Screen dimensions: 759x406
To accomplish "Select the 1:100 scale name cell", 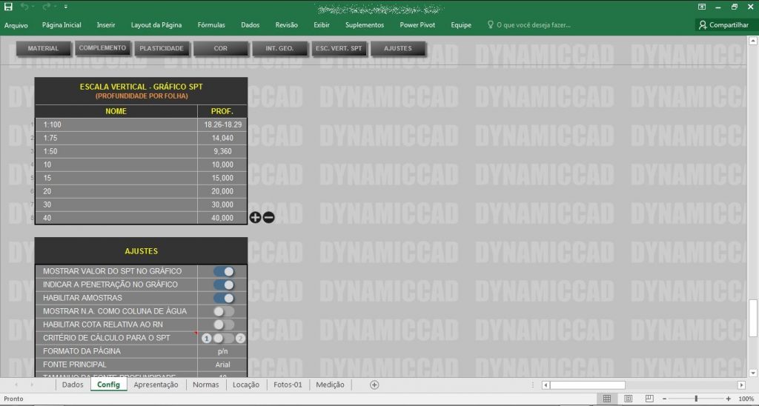I will click(116, 125).
